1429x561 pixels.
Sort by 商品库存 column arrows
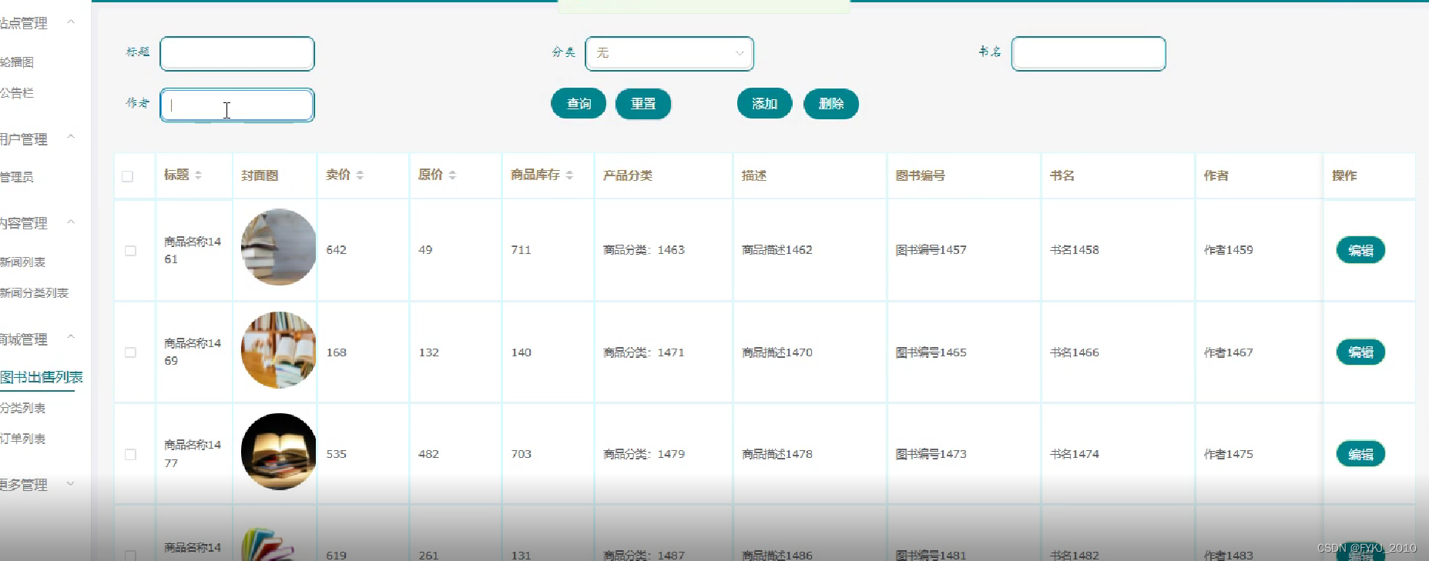click(569, 175)
